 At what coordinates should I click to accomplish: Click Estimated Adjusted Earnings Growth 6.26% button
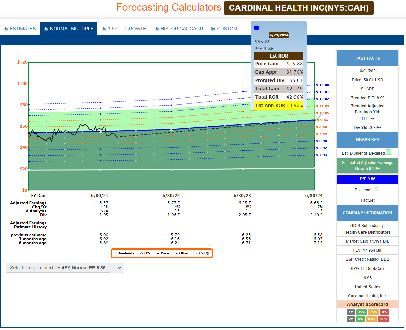[x=367, y=166]
